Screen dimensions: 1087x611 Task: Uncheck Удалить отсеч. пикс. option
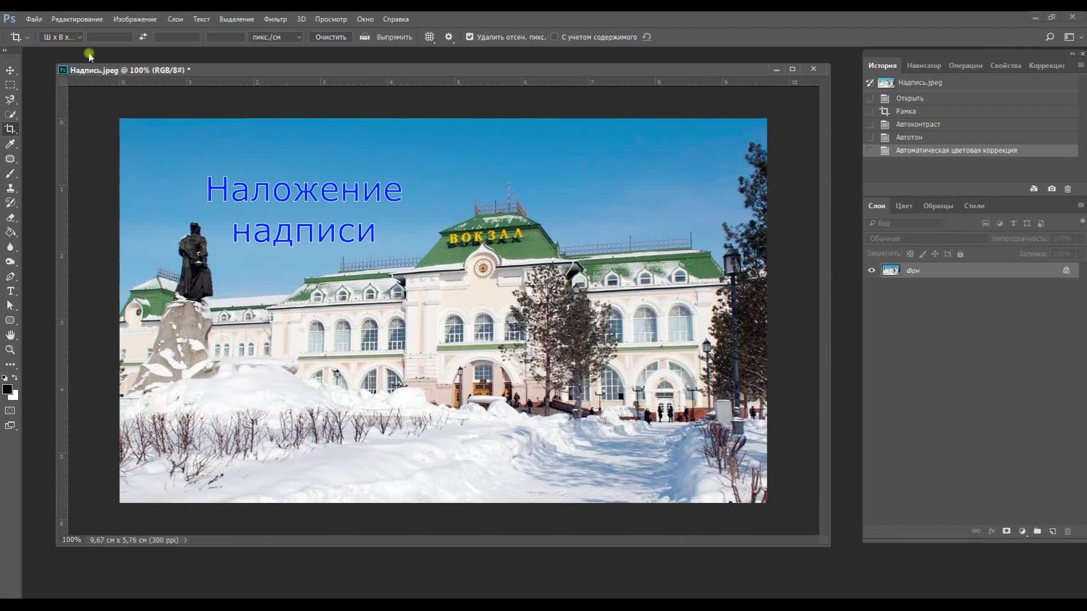tap(469, 36)
